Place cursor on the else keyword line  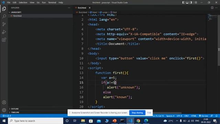pos(107,92)
